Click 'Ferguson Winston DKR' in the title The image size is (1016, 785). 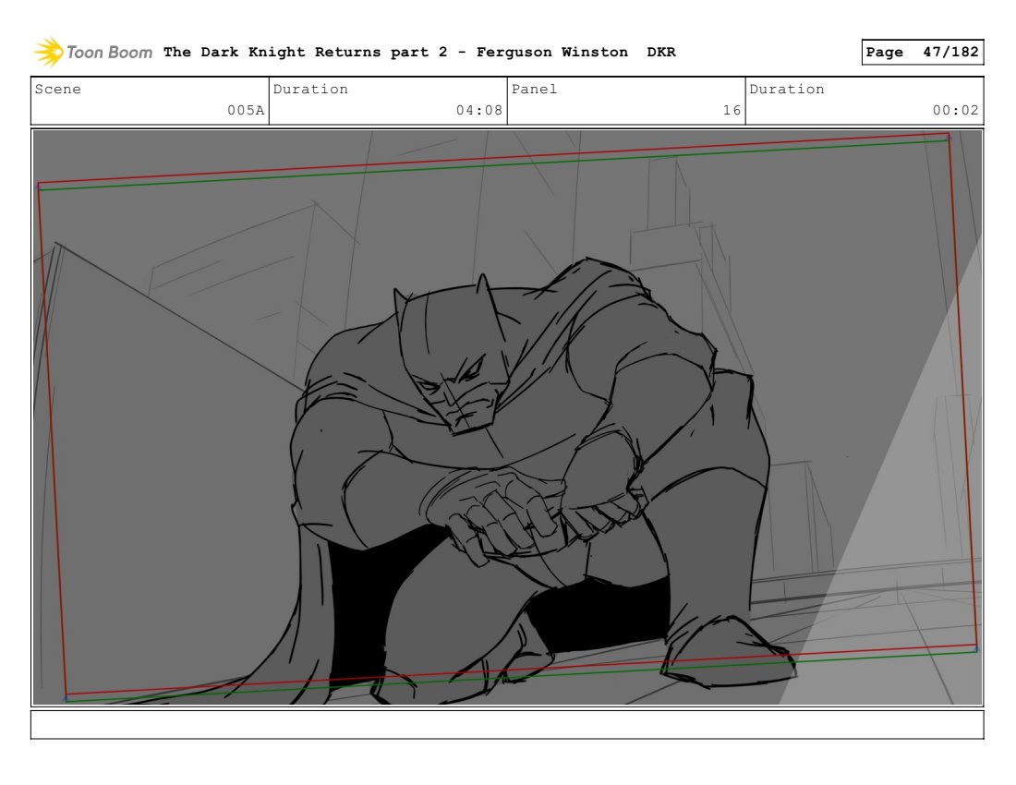tap(576, 52)
